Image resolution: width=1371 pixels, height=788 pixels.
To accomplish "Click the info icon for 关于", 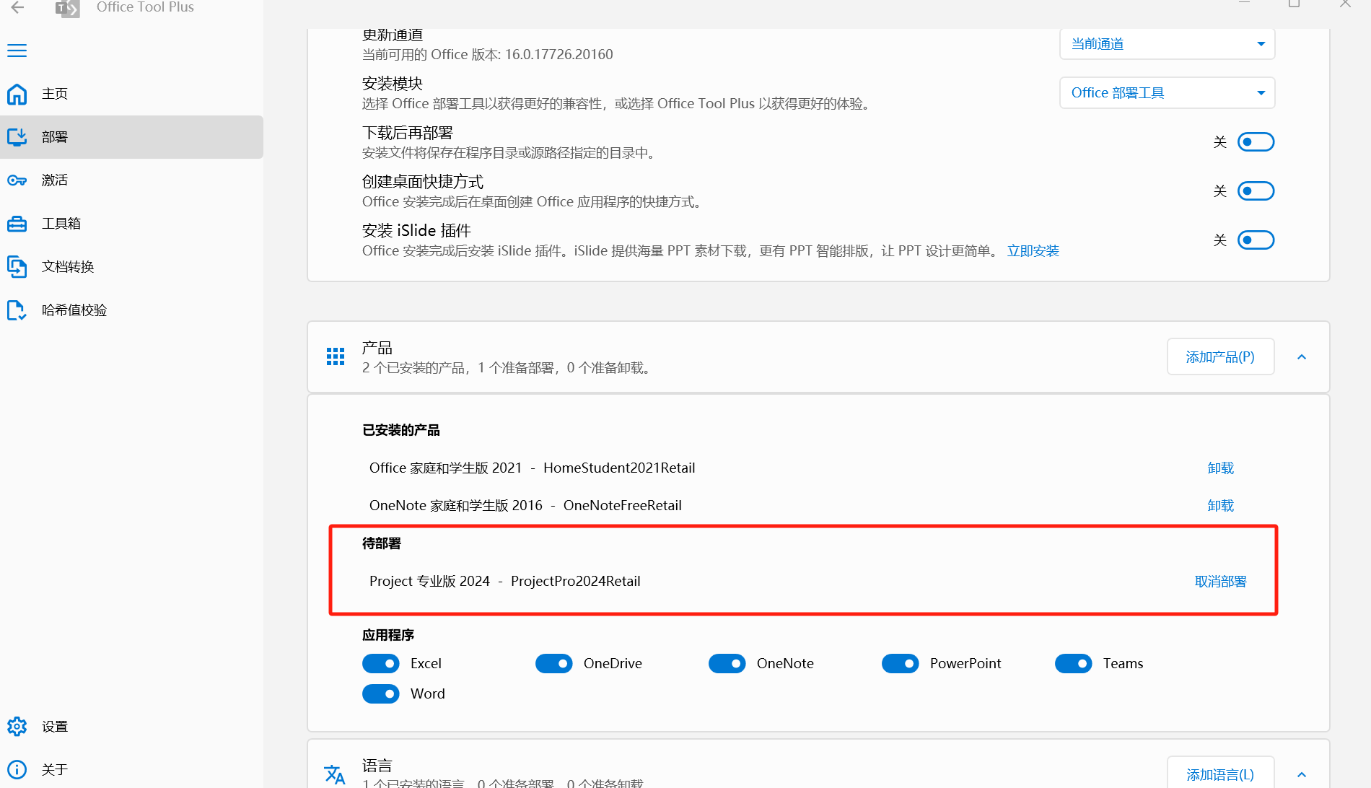I will point(17,769).
